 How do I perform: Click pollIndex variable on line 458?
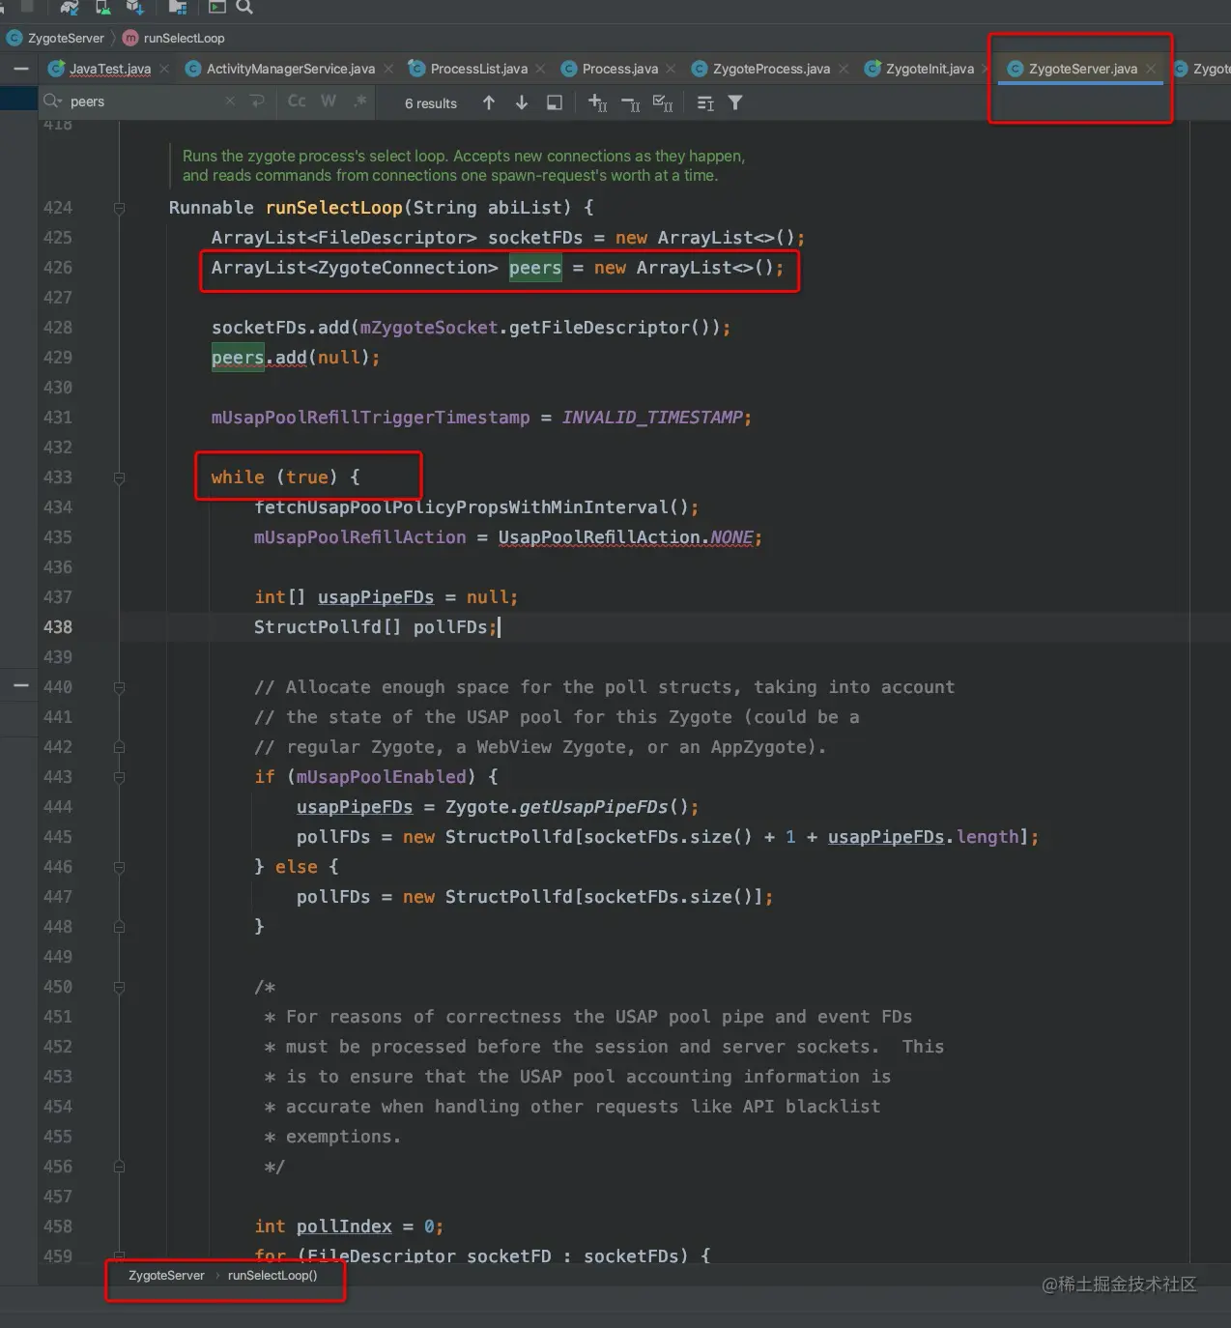(x=344, y=1227)
